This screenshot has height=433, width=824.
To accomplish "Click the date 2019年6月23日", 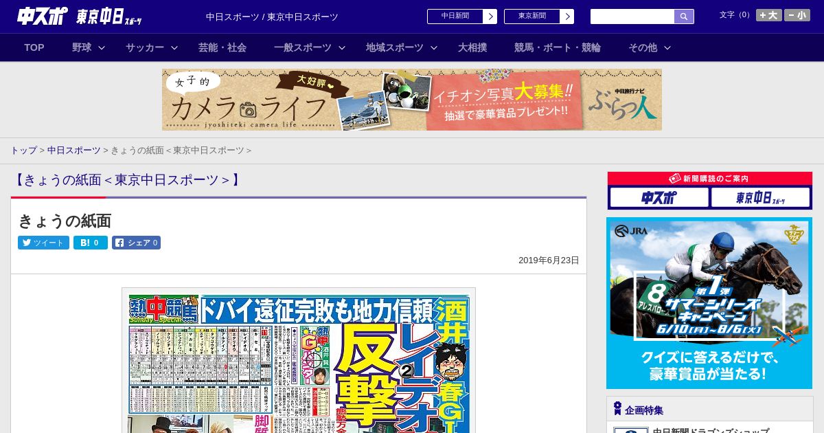I will 549,260.
